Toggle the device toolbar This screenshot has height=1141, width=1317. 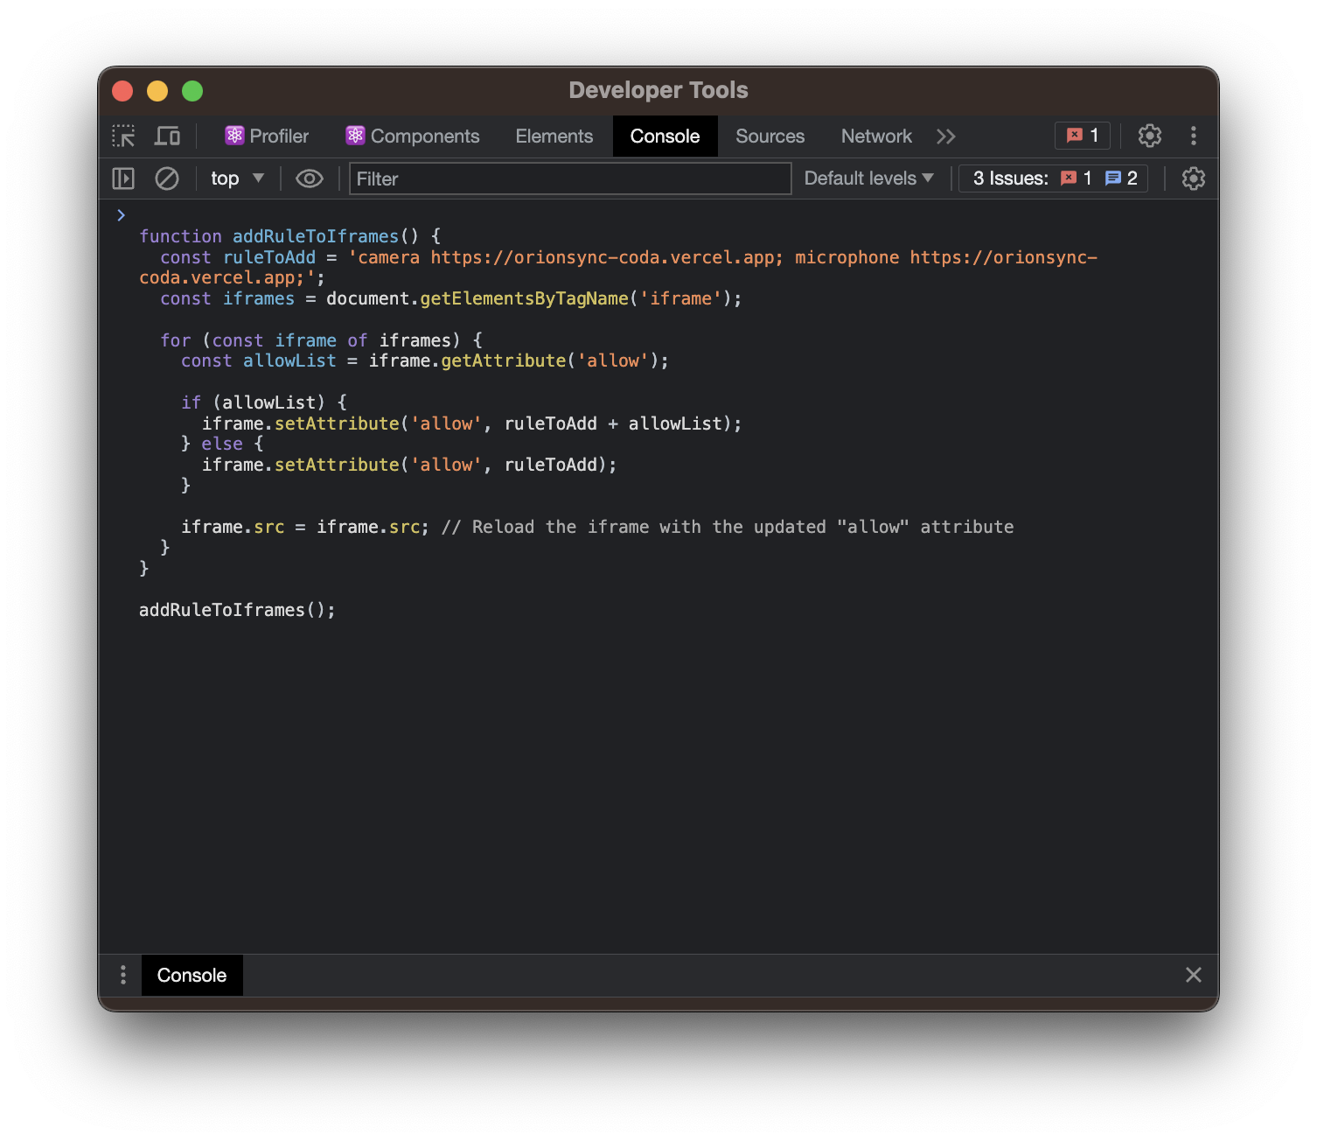click(x=167, y=136)
